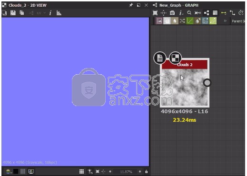Click the magnifier search icon in Graph toolbar
This screenshot has height=176, width=247.
pos(189,13)
